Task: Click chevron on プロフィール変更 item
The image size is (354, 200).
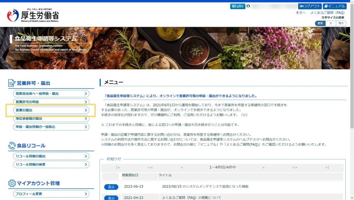Action: click(x=86, y=194)
